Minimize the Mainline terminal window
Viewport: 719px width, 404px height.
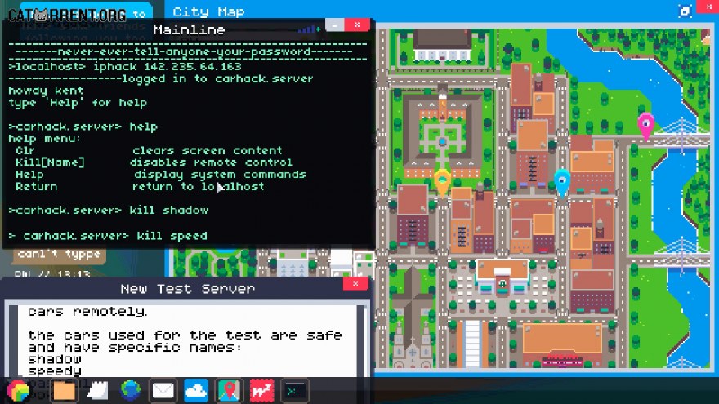click(x=335, y=25)
